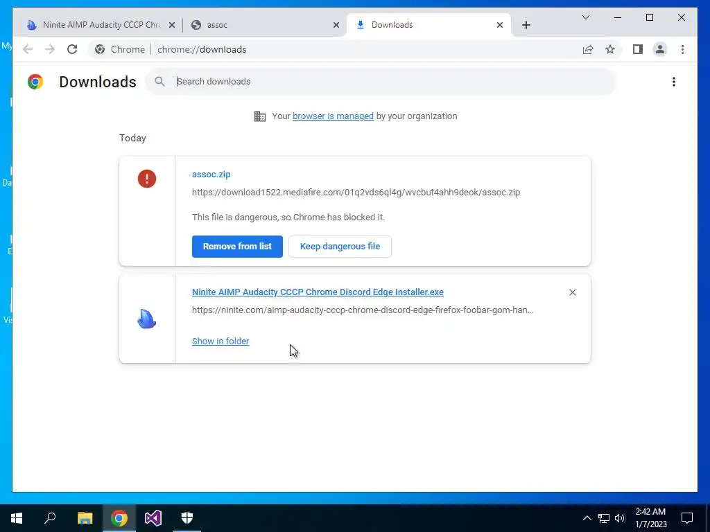The image size is (710, 532).
Task: Click the browser forward arrow
Action: click(50, 49)
